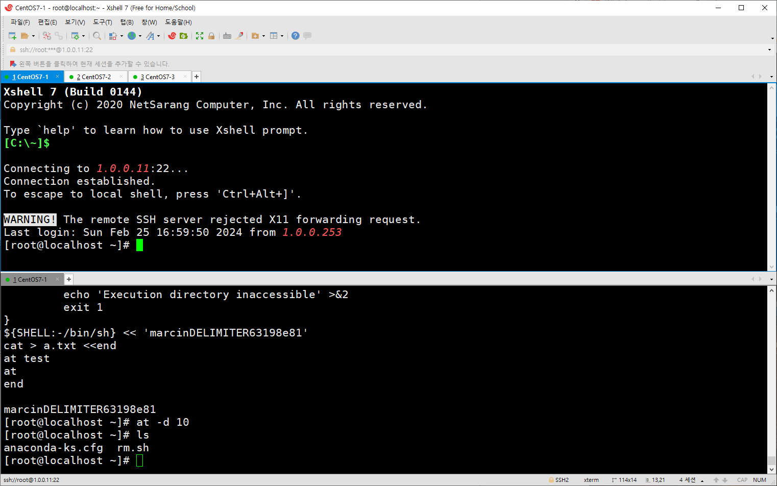Click the SSH2 status bar lock icon
The width and height of the screenshot is (777, 486).
click(x=551, y=480)
